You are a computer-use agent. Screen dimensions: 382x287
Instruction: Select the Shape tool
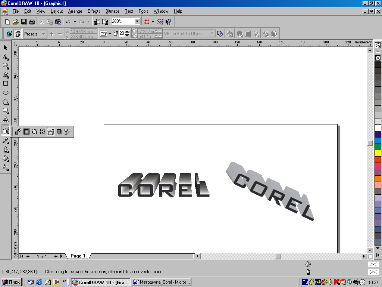click(x=6, y=57)
